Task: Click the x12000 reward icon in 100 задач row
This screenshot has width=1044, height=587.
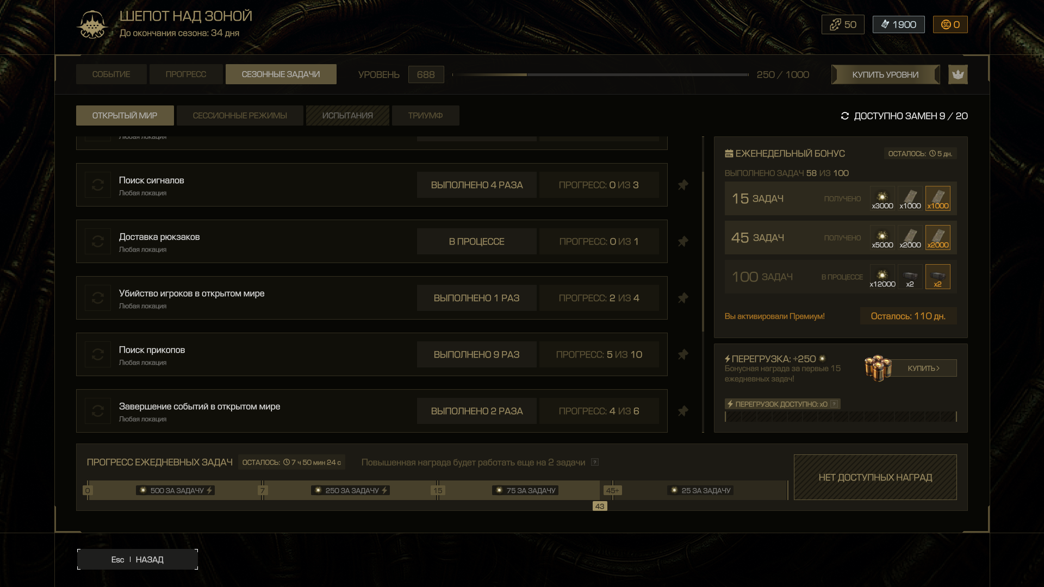Action: [x=882, y=277]
